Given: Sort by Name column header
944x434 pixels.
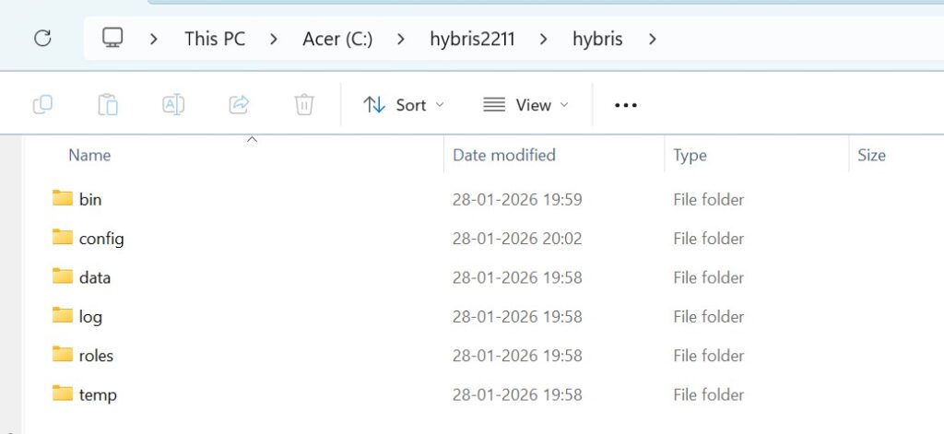Looking at the screenshot, I should pos(89,156).
